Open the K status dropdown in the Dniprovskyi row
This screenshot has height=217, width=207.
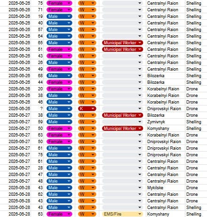click(87, 109)
